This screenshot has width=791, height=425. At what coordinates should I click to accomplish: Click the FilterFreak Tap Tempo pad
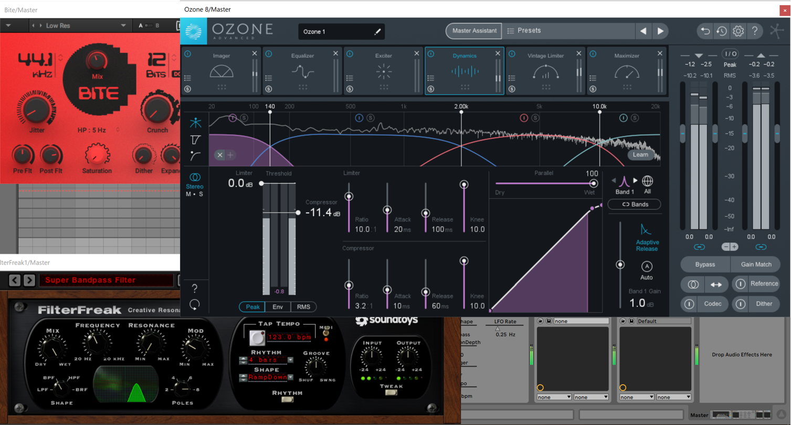pyautogui.click(x=257, y=337)
